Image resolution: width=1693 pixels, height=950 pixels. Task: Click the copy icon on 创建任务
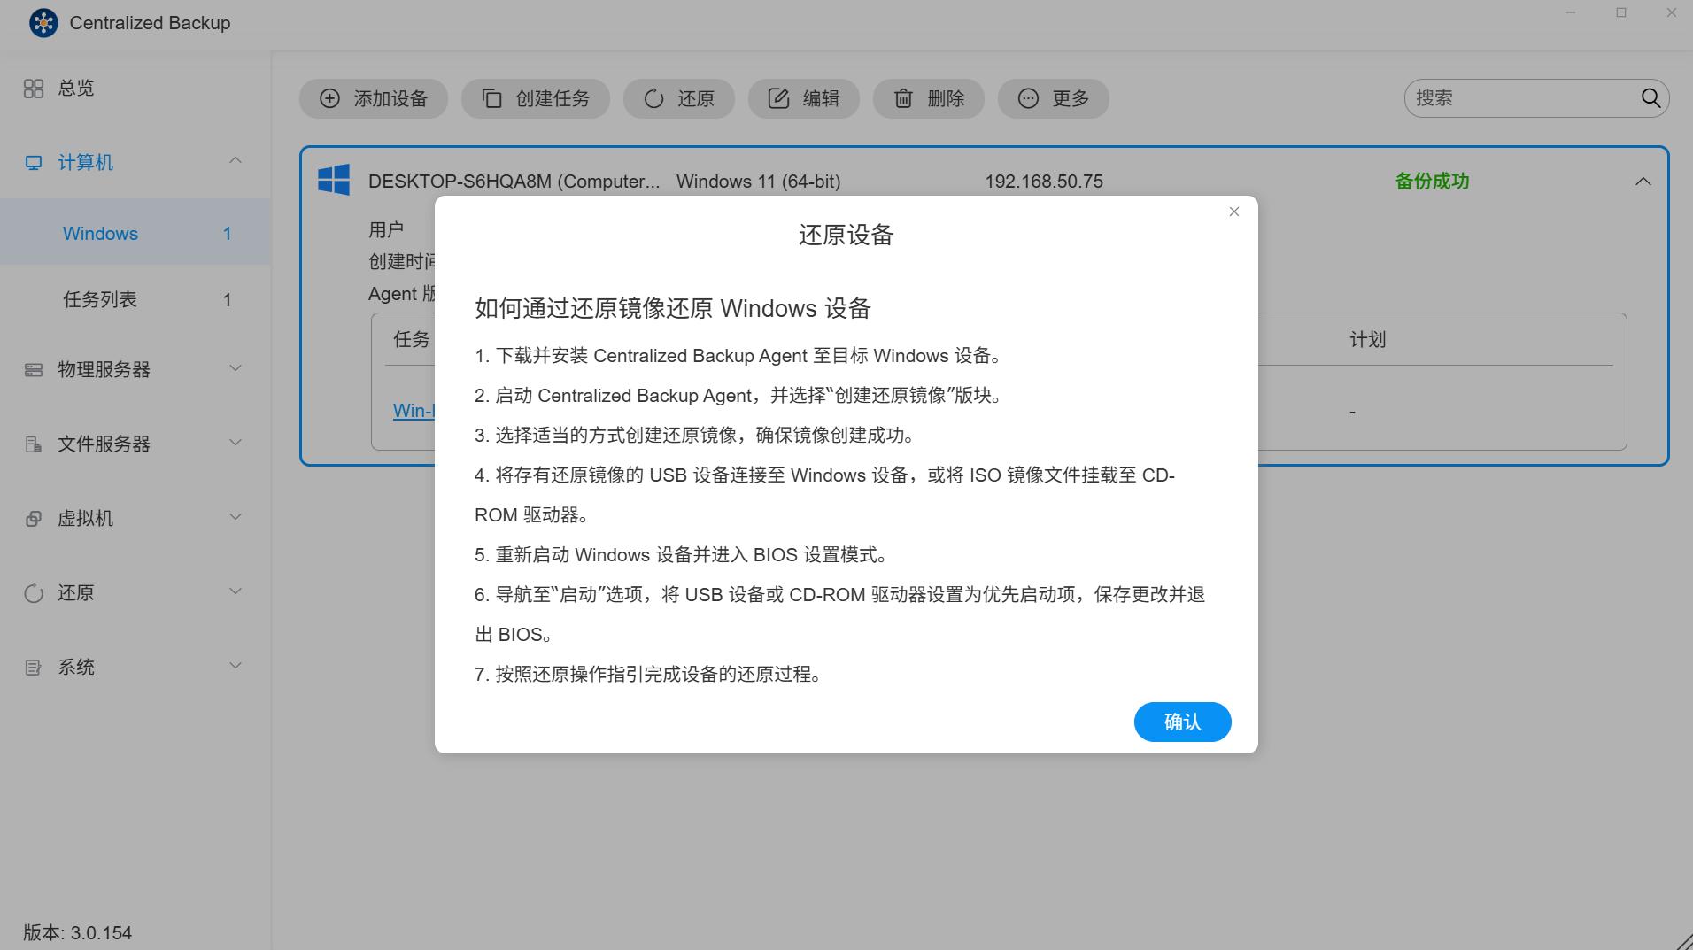(x=491, y=98)
